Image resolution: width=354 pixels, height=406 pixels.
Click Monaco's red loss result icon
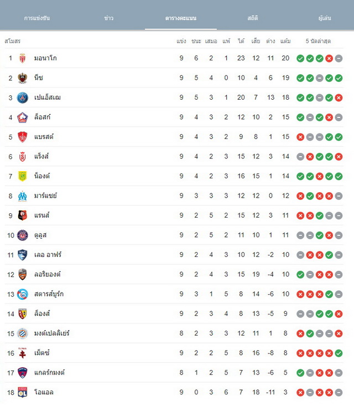[x=329, y=58]
